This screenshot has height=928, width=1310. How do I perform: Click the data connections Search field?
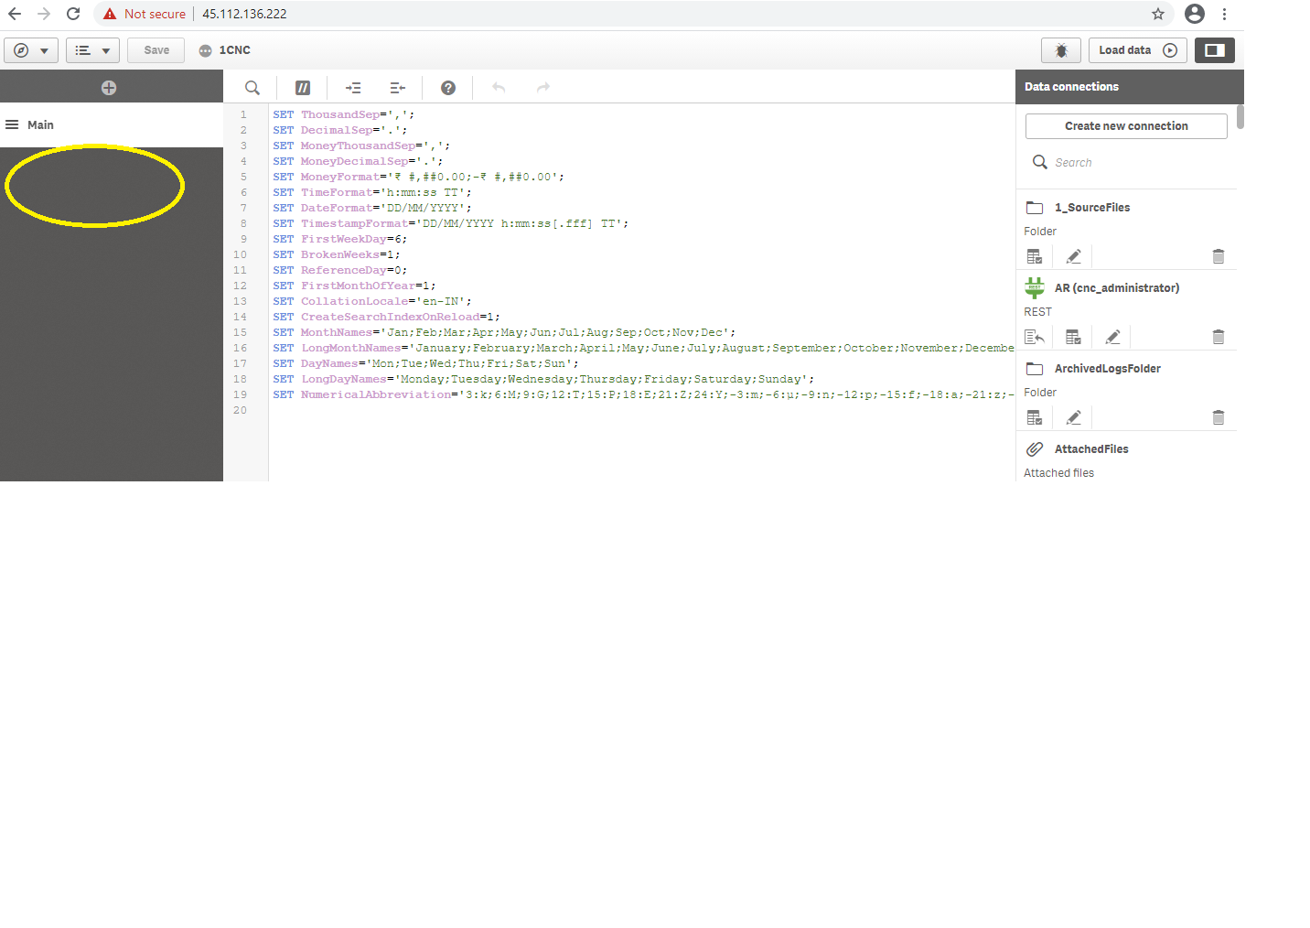tap(1134, 163)
